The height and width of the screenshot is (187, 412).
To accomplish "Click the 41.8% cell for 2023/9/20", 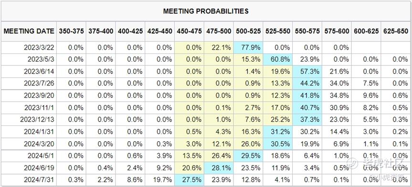I will point(307,95).
